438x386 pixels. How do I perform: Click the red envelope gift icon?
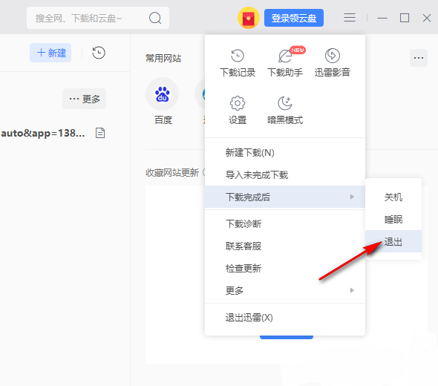tap(249, 18)
